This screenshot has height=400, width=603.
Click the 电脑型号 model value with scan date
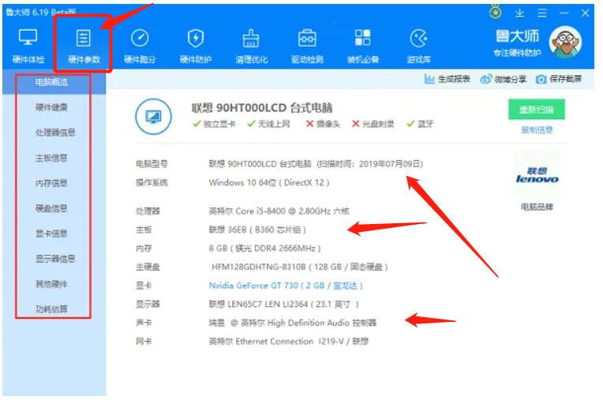point(316,164)
